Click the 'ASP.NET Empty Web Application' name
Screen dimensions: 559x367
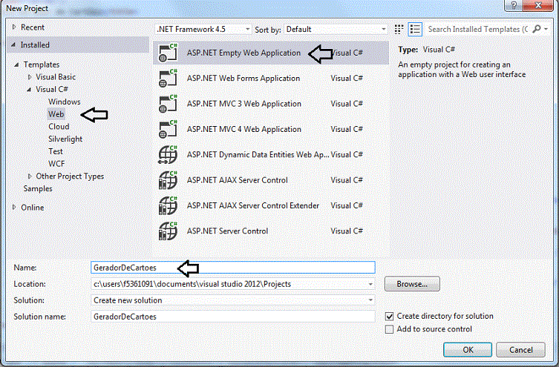[x=243, y=53]
